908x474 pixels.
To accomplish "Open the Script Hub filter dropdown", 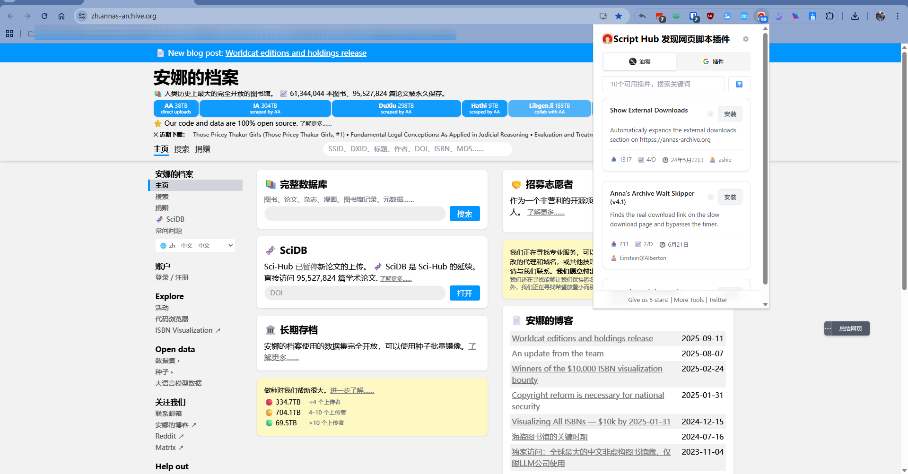I will pyautogui.click(x=739, y=84).
